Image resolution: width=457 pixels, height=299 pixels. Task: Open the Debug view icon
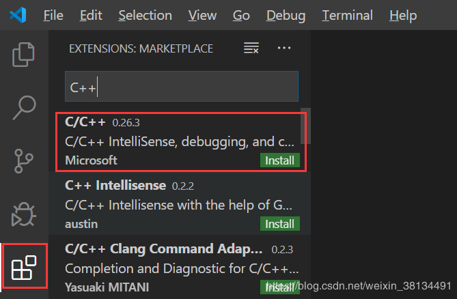click(24, 214)
